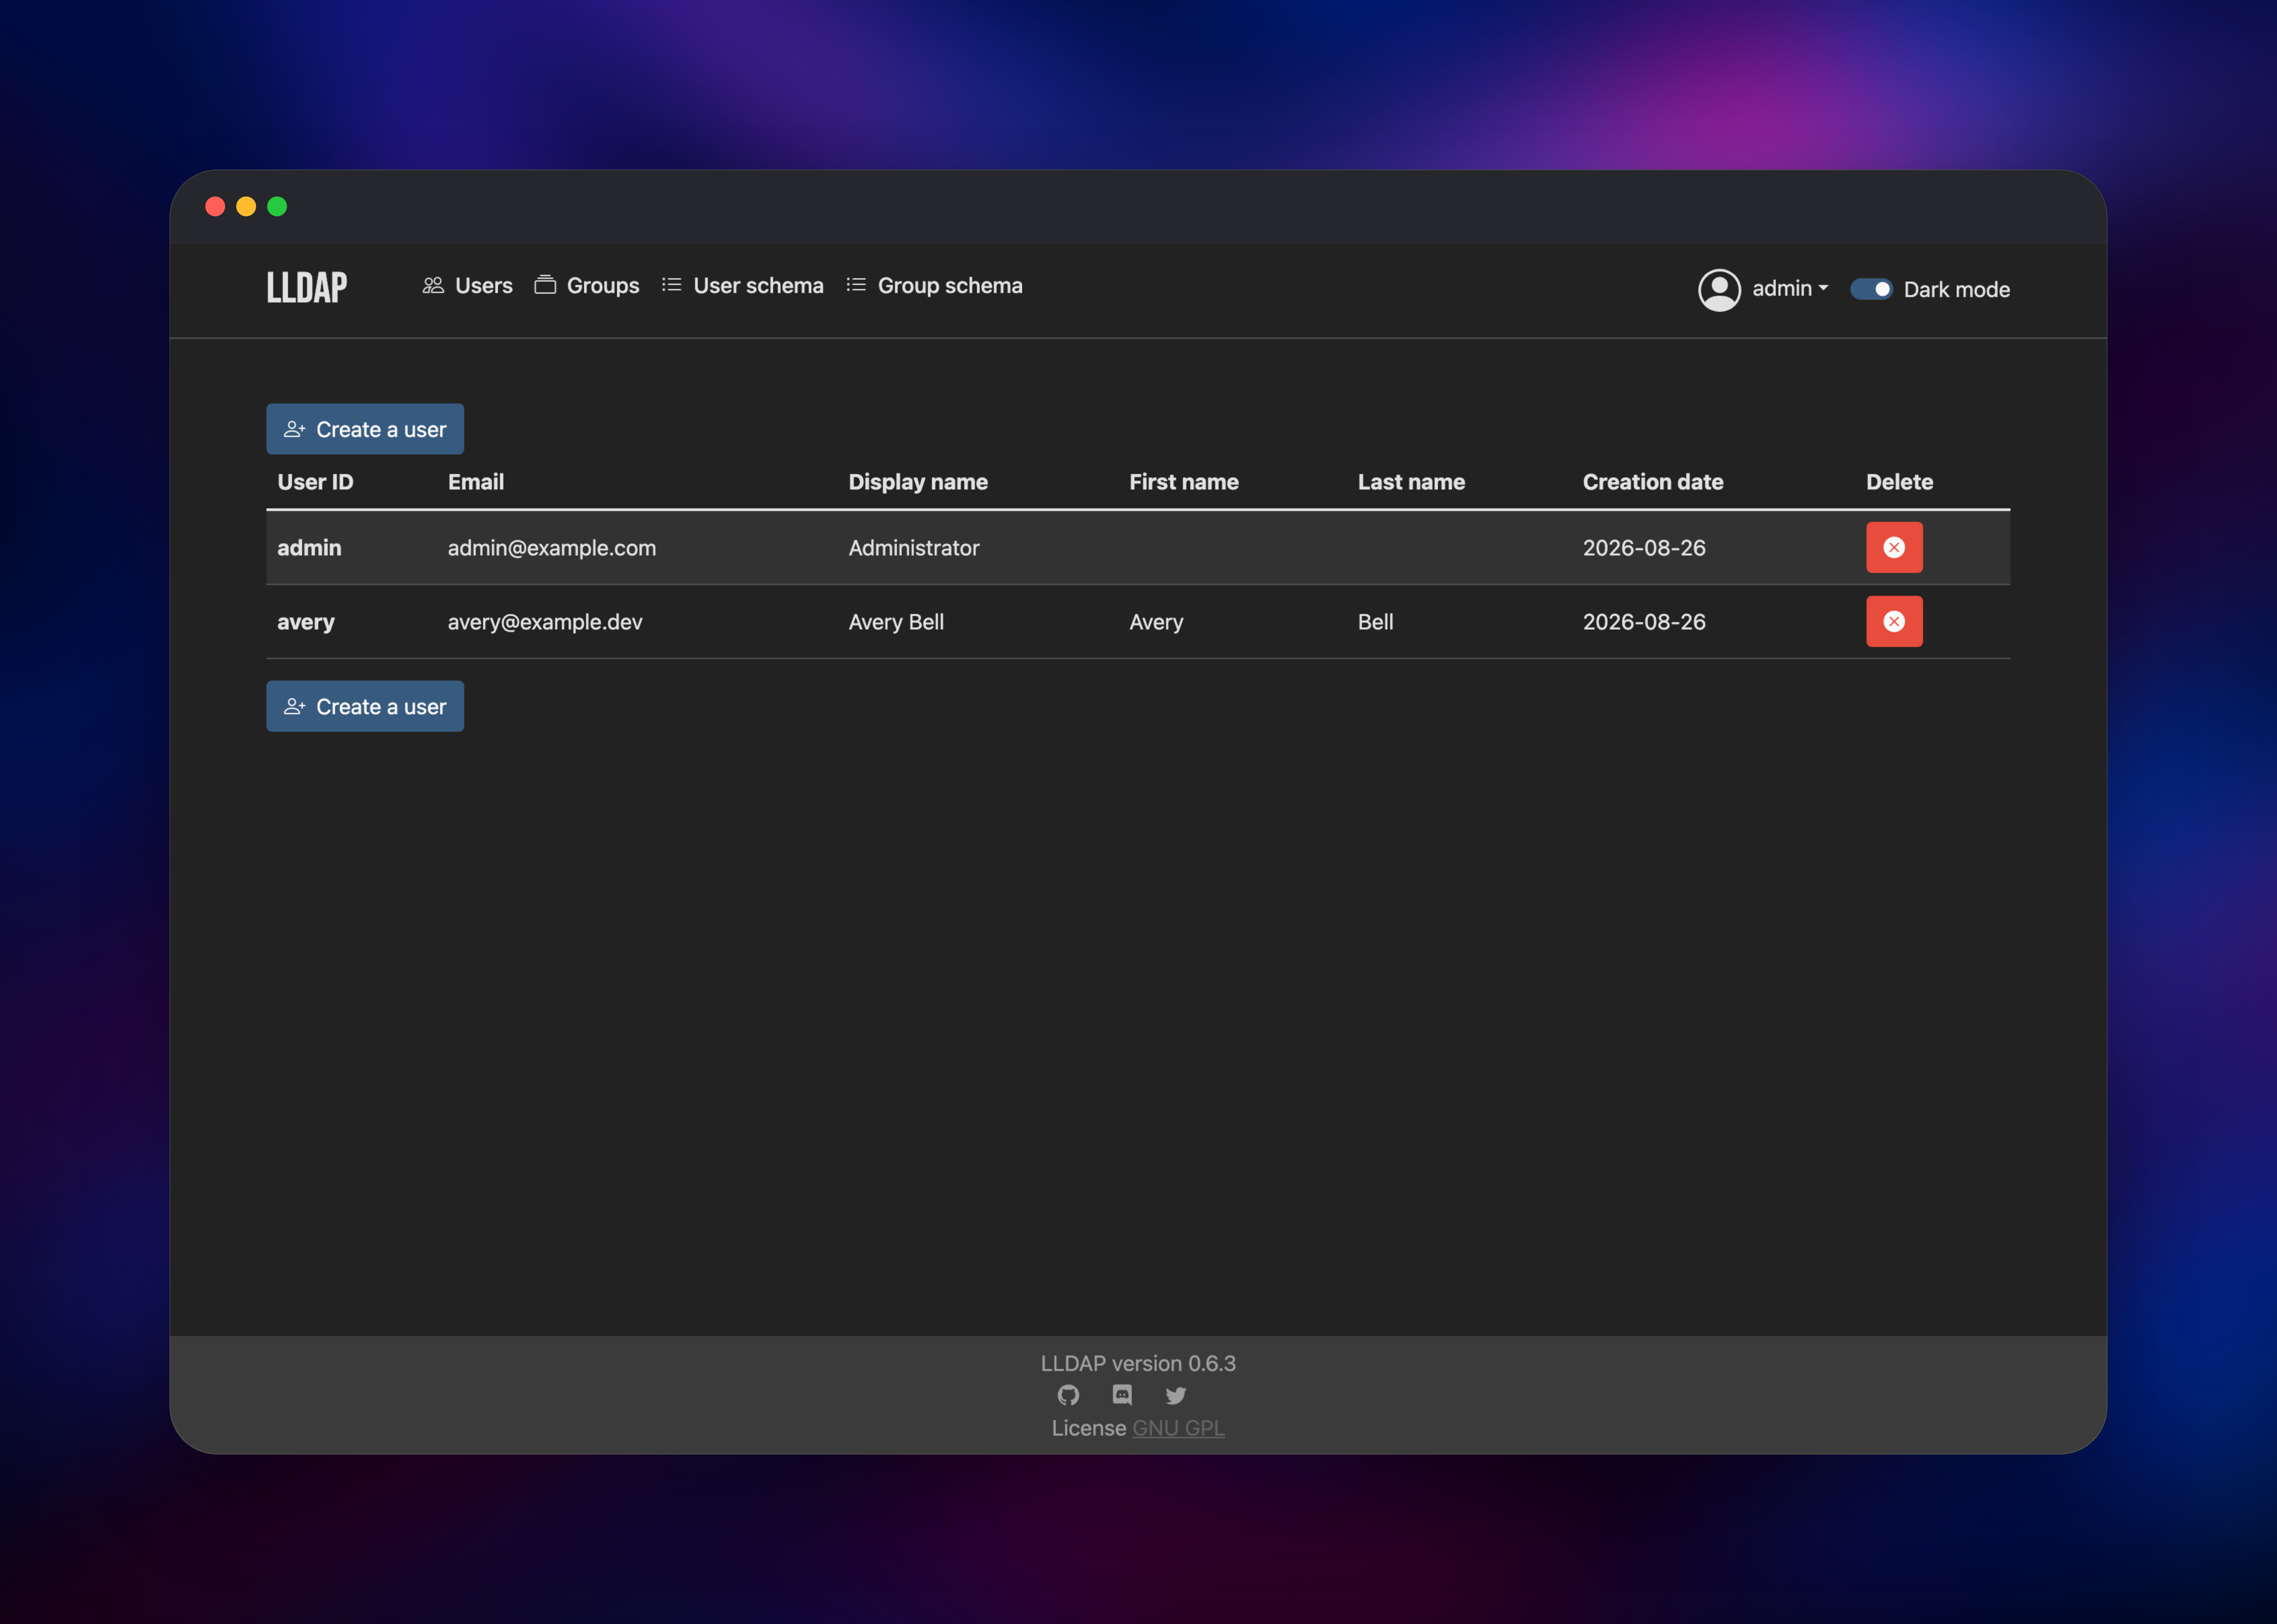Screen dimensions: 2277x1624
Task: Click the Display name column header
Action: click(x=918, y=482)
